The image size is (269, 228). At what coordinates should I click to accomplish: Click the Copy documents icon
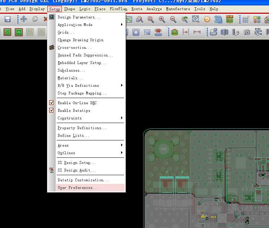[35, 19]
